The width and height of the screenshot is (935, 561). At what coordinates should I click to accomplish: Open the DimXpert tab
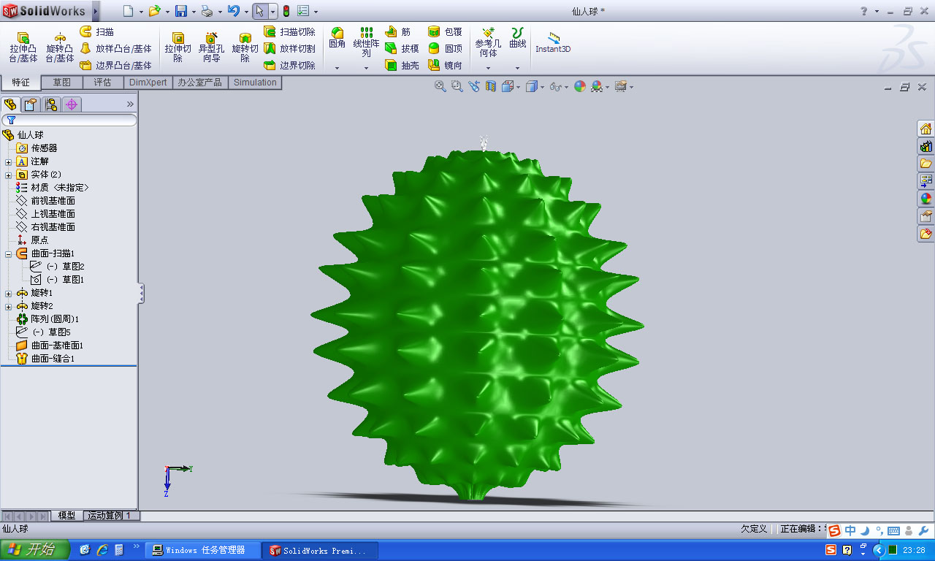pos(148,83)
